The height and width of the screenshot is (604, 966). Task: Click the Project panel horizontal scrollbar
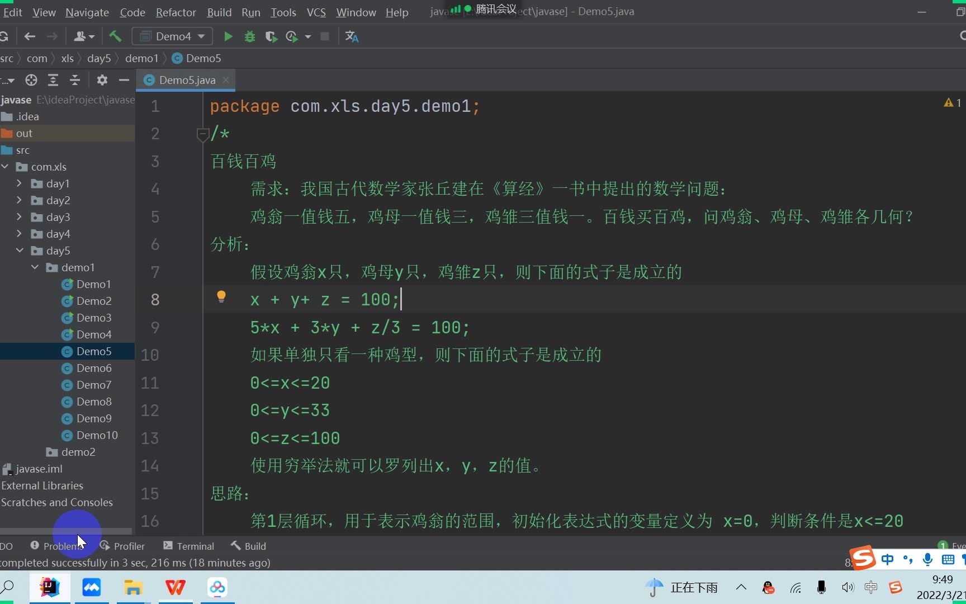click(66, 530)
